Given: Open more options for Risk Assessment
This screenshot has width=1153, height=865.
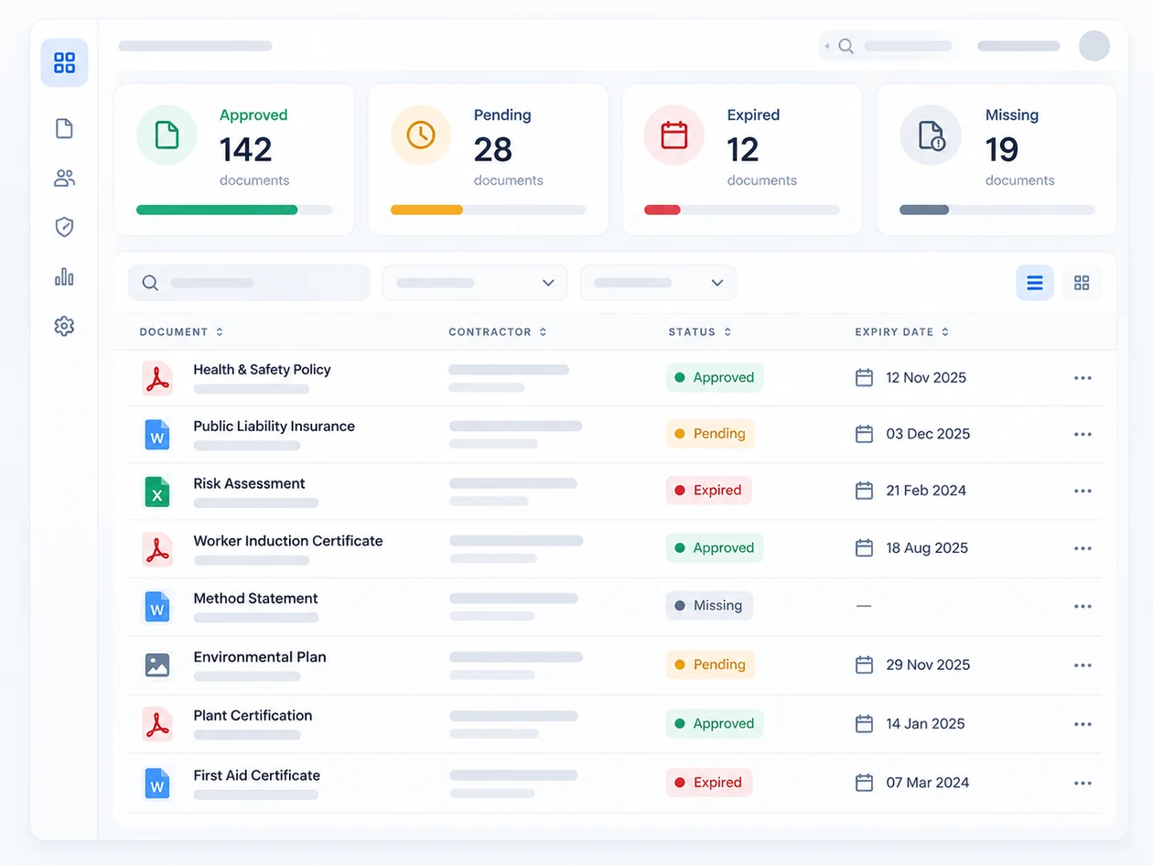Looking at the screenshot, I should pos(1083,492).
